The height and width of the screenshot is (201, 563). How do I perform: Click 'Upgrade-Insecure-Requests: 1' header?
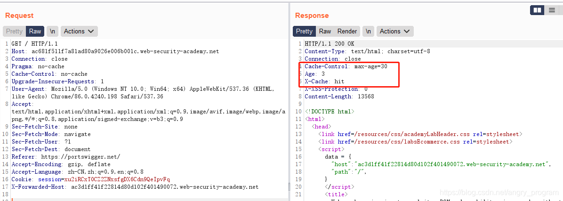(58, 81)
